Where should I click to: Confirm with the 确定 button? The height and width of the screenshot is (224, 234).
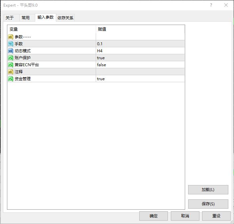[x=153, y=216]
